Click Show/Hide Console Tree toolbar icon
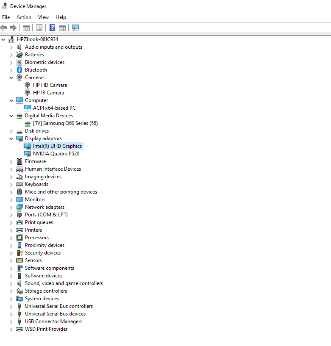Viewport: 331px width, 346px height. pos(26,28)
